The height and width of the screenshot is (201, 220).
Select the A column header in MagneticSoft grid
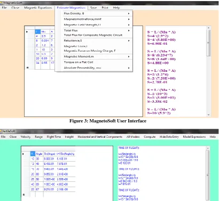pos(52,32)
